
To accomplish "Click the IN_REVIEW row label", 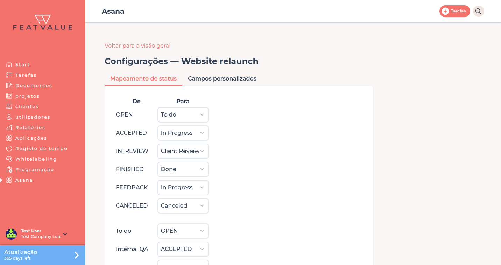I will click(132, 151).
